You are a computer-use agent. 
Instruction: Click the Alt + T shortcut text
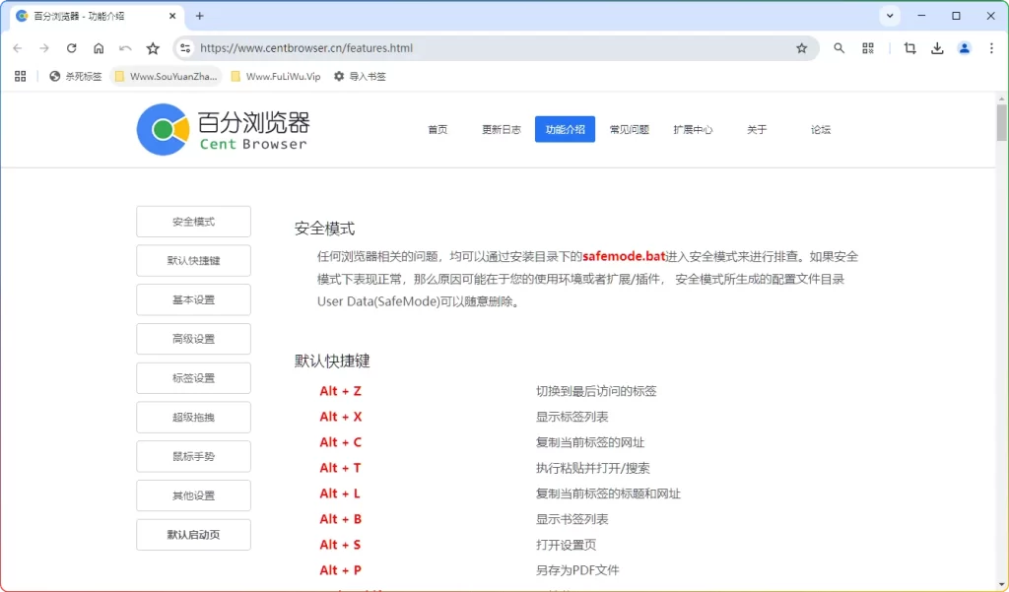(340, 468)
